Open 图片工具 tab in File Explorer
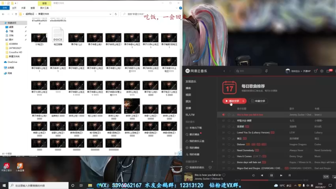Viewport: 336px width, 189px height. point(45,8)
